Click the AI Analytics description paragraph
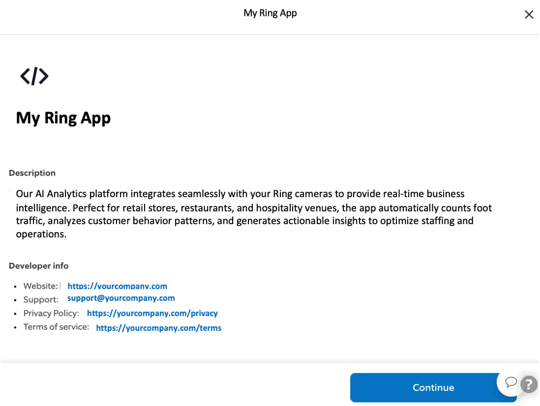Image resolution: width=540 pixels, height=406 pixels. (x=254, y=214)
